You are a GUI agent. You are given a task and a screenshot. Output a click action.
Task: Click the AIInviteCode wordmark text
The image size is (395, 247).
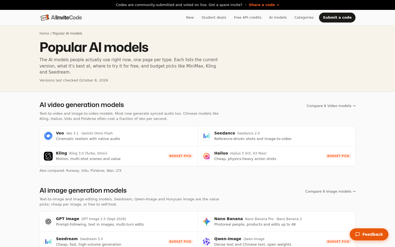(x=66, y=18)
